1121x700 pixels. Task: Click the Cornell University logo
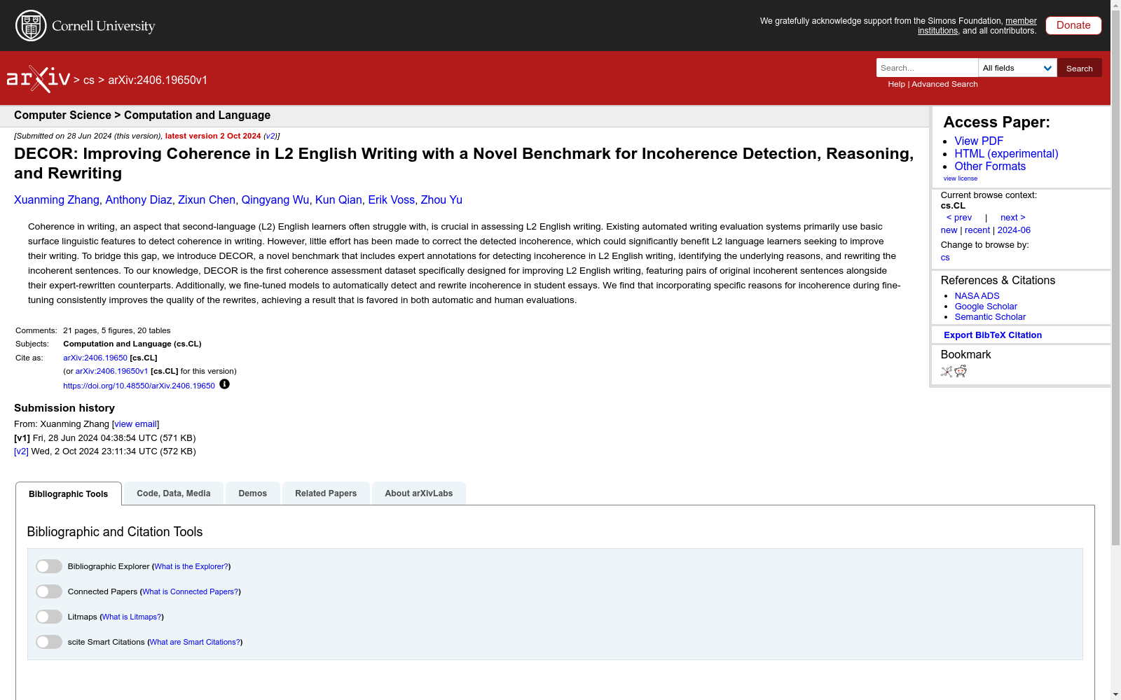pyautogui.click(x=85, y=26)
